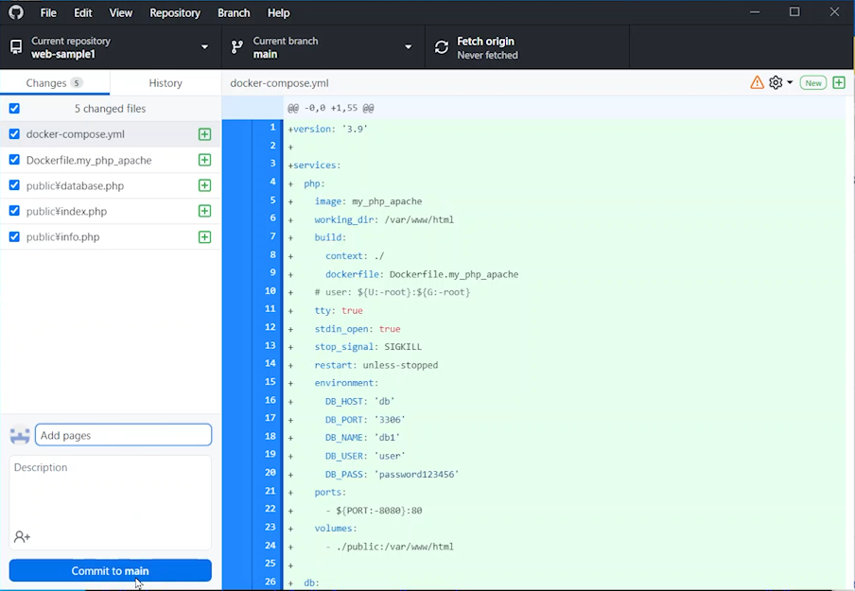Screen dimensions: 855x591
Task: Click the Commit to main button
Action: [x=110, y=570]
